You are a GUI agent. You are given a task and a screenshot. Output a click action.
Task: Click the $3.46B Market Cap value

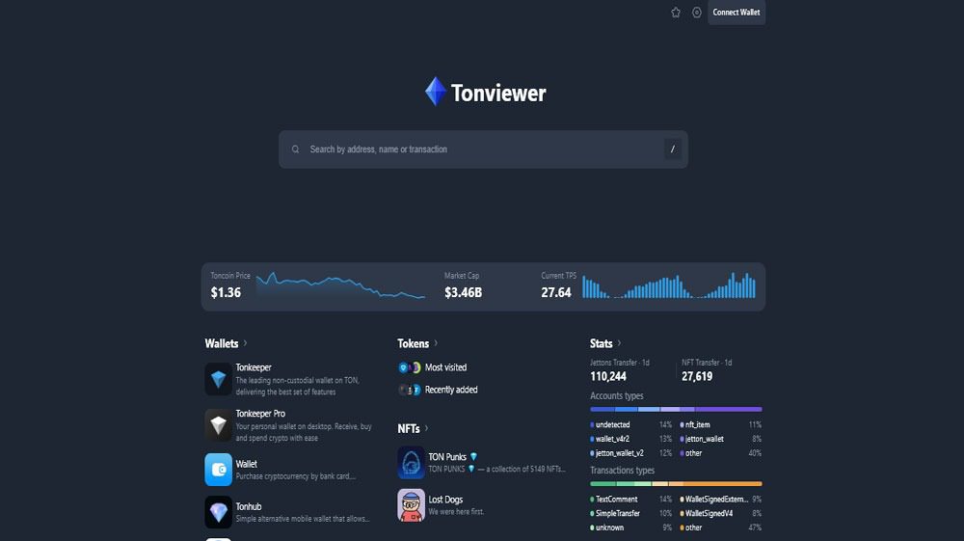463,292
